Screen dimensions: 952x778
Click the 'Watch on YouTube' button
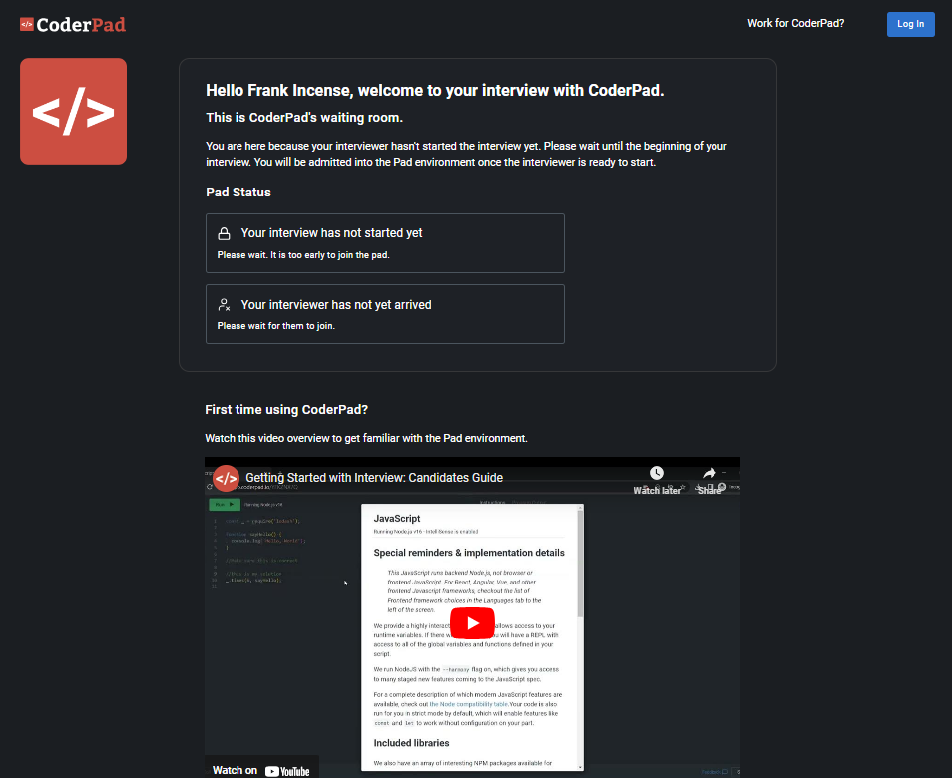261,770
